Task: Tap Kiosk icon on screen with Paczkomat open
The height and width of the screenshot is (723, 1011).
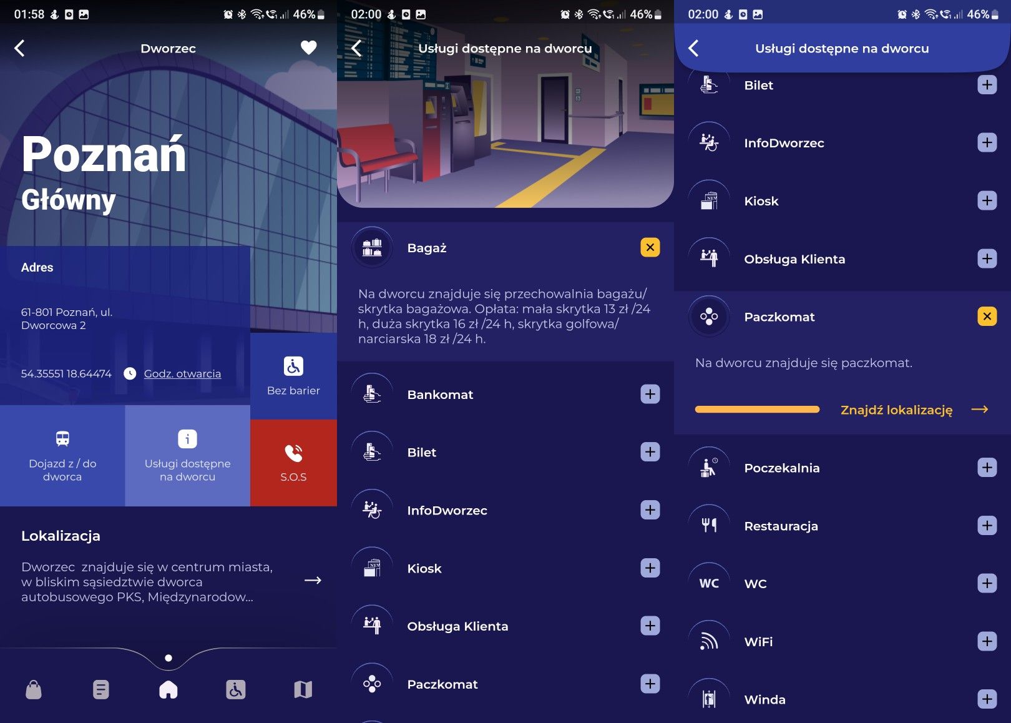Action: [709, 201]
